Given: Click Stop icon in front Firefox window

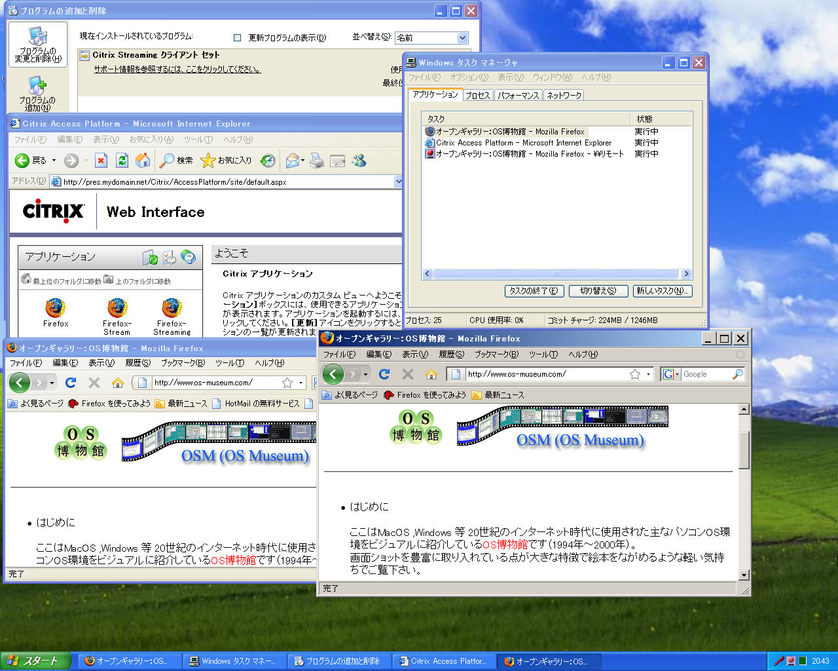Looking at the screenshot, I should point(408,374).
